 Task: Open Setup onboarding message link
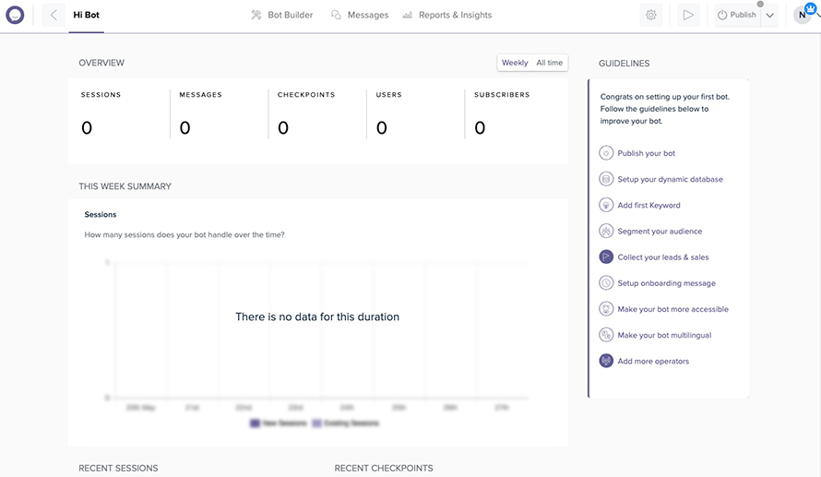(x=666, y=283)
